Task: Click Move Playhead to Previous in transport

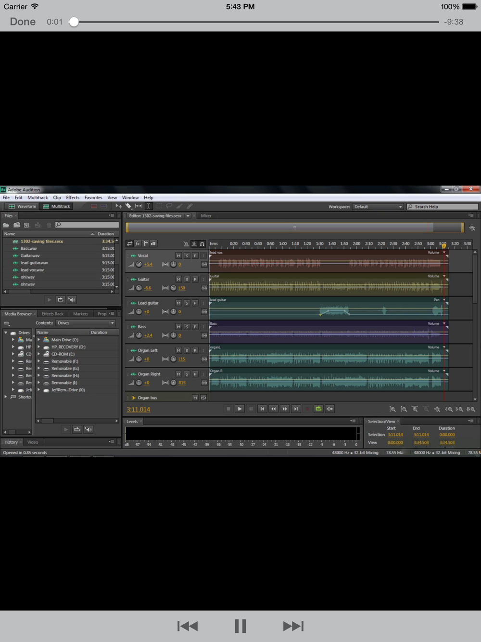Action: tap(262, 409)
